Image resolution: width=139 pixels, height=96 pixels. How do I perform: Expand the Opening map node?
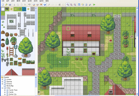[2, 82]
